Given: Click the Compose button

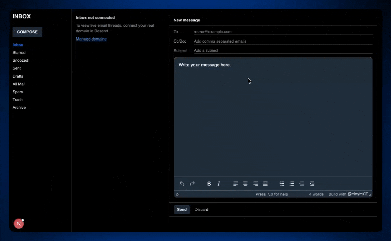Looking at the screenshot, I should click(x=27, y=32).
